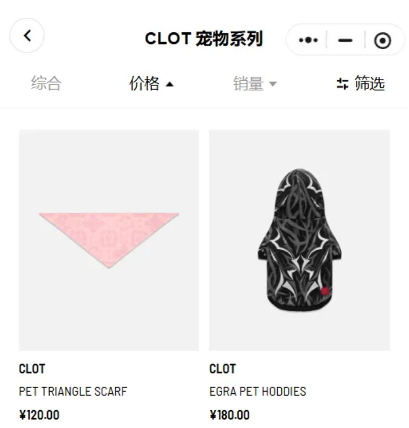Viewport: 409px width, 428px height.
Task: Open the PET TRIANGLE SCARF product title
Action: click(x=73, y=392)
